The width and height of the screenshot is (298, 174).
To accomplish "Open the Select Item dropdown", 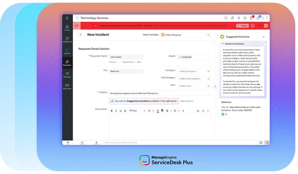I will click(194, 86).
